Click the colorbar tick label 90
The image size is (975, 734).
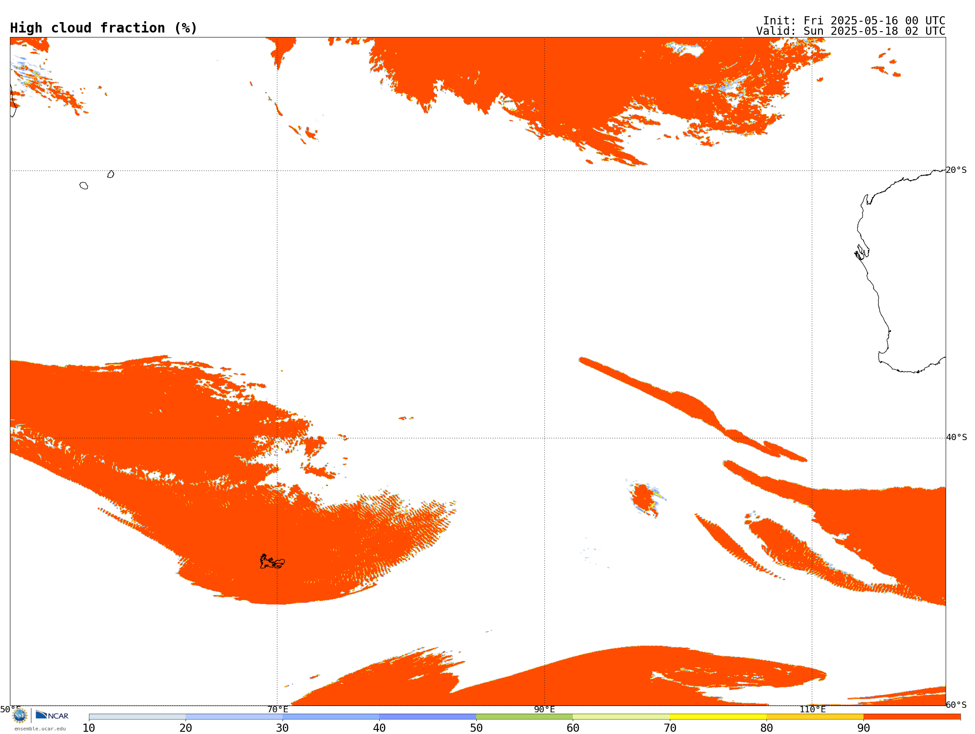[864, 728]
